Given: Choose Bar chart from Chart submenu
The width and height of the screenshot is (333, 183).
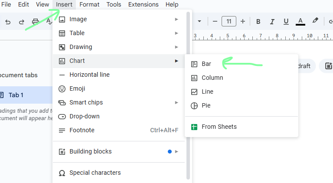Looking at the screenshot, I should 206,64.
